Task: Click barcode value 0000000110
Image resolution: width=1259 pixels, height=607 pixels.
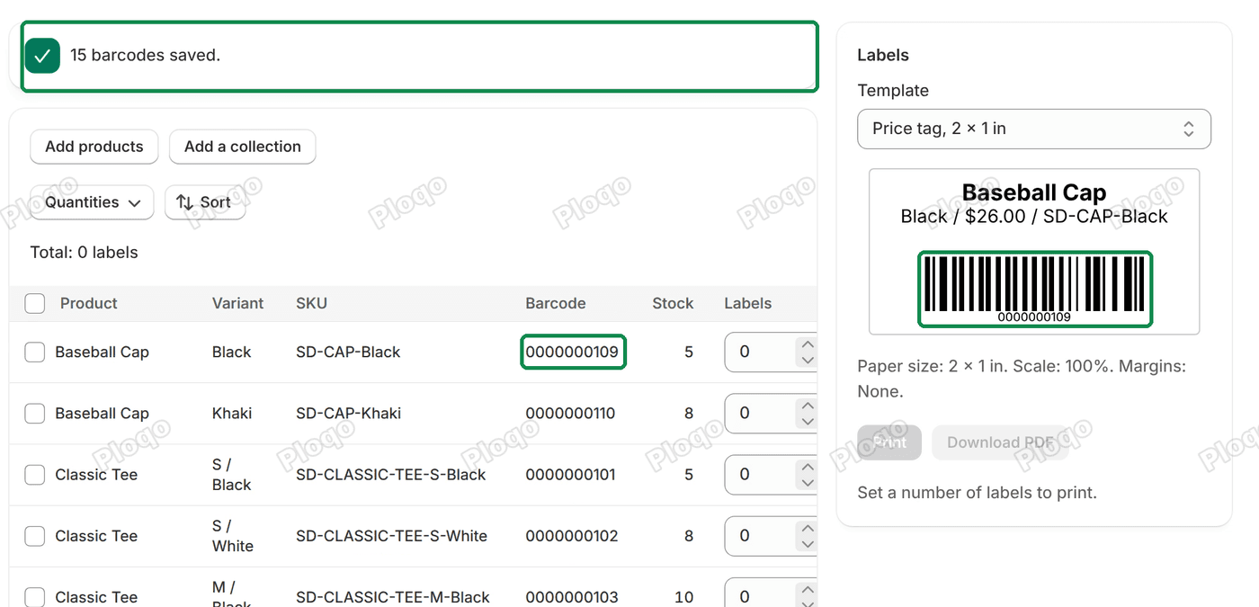Action: [571, 414]
